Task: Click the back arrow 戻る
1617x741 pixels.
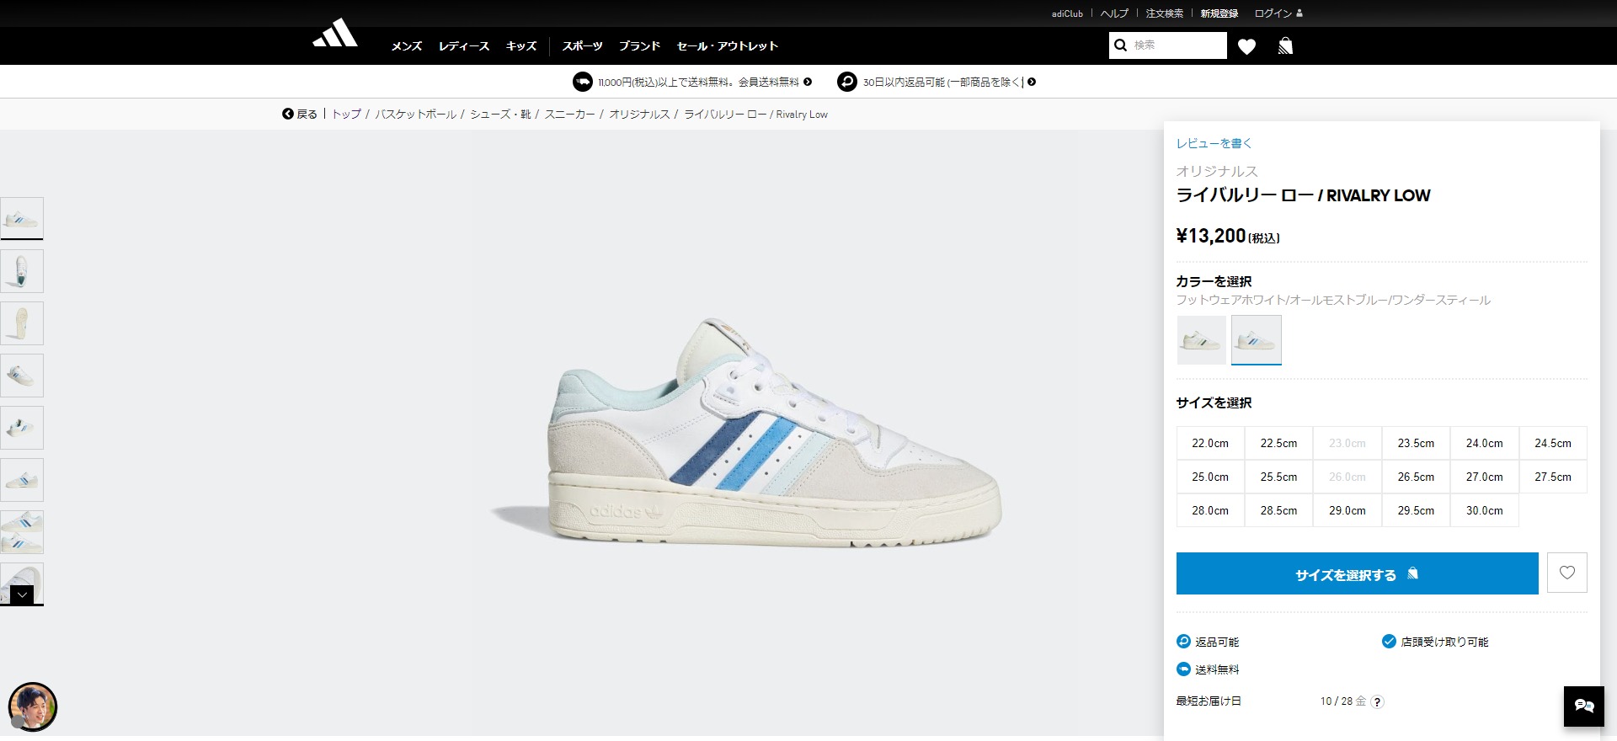Action: coord(300,114)
